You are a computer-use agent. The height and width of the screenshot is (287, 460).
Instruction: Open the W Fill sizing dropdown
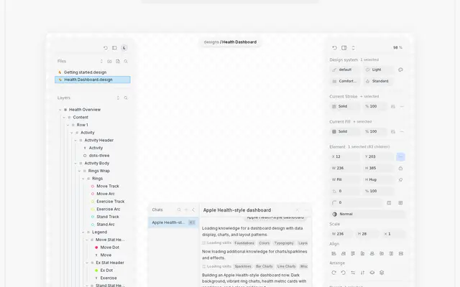345,179
